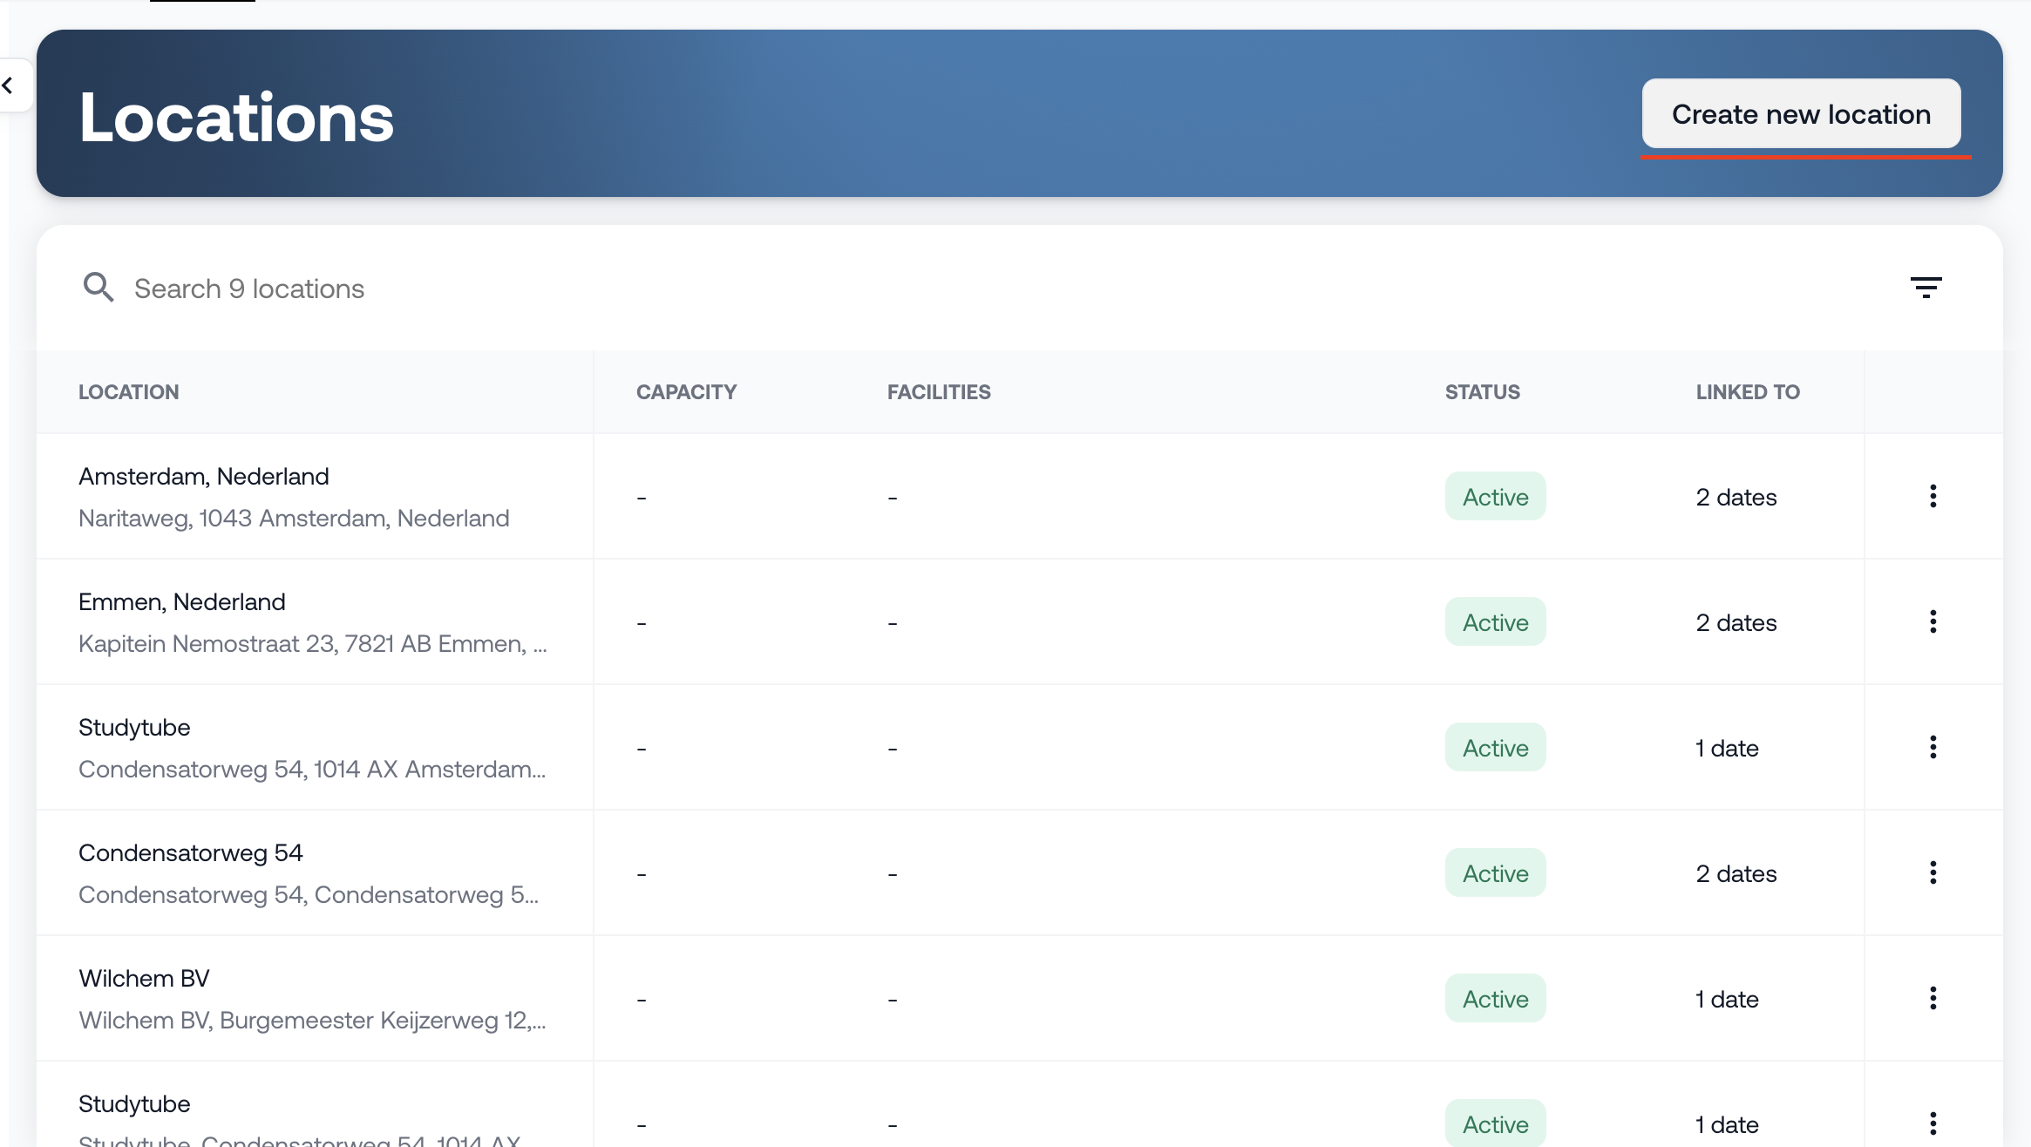Viewport: 2031px width, 1147px height.
Task: Click Active status badge for Condensatorweg 54
Action: point(1495,873)
